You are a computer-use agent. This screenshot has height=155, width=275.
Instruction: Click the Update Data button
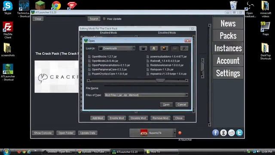click(88, 133)
